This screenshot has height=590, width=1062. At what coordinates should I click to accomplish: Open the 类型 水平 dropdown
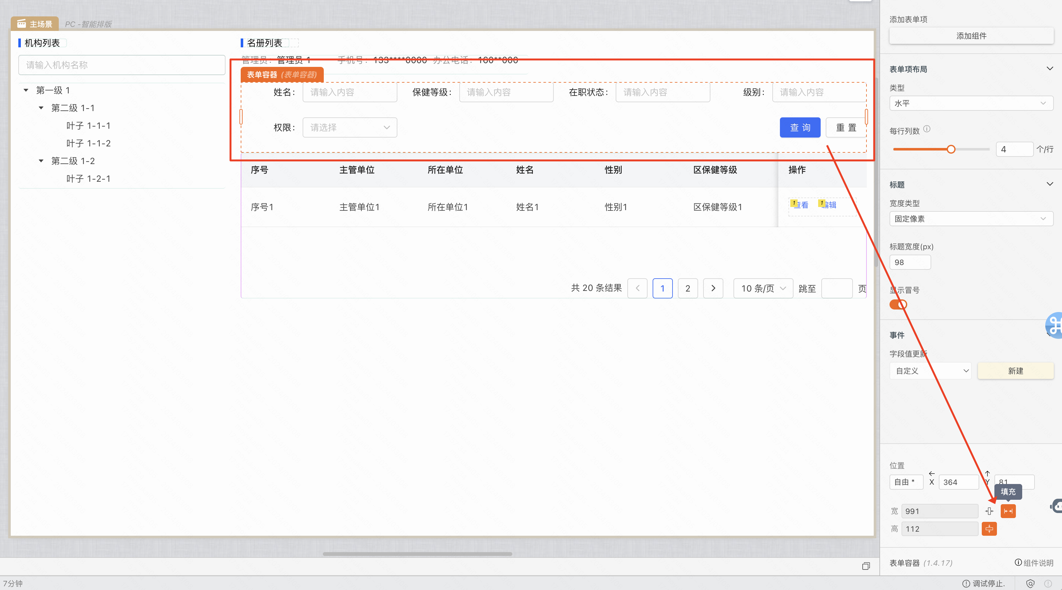(x=971, y=103)
